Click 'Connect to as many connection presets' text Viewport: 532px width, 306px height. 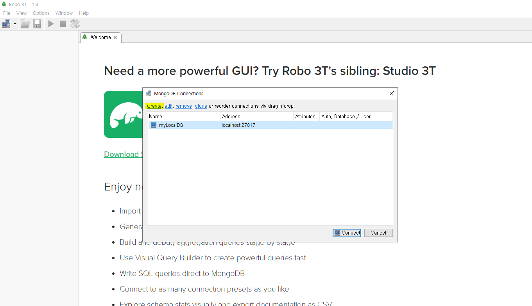[x=204, y=289]
